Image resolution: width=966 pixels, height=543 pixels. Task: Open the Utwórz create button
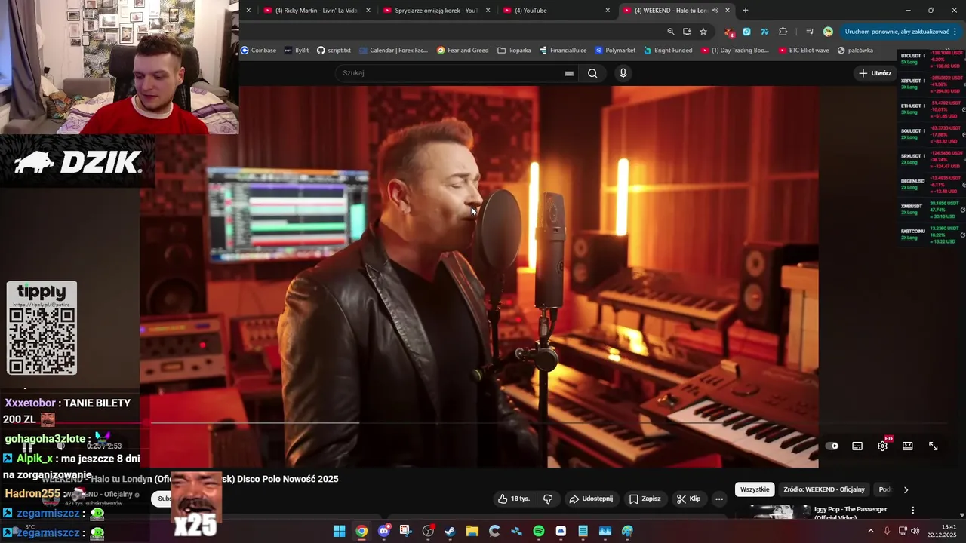(x=875, y=73)
